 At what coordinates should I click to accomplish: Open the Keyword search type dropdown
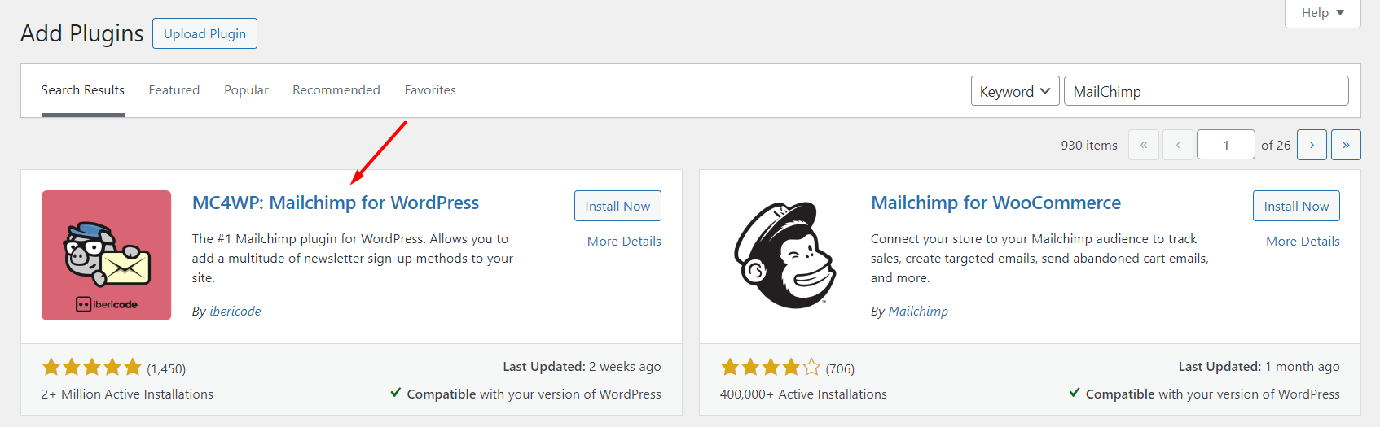(1014, 91)
